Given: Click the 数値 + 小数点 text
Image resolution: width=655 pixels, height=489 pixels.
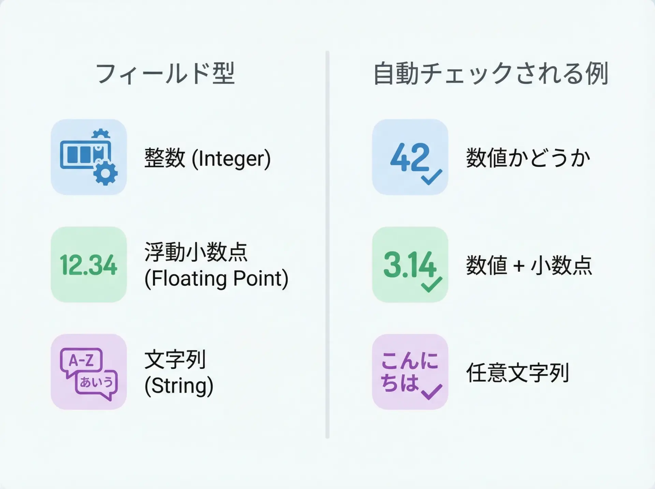Looking at the screenshot, I should coord(529,265).
